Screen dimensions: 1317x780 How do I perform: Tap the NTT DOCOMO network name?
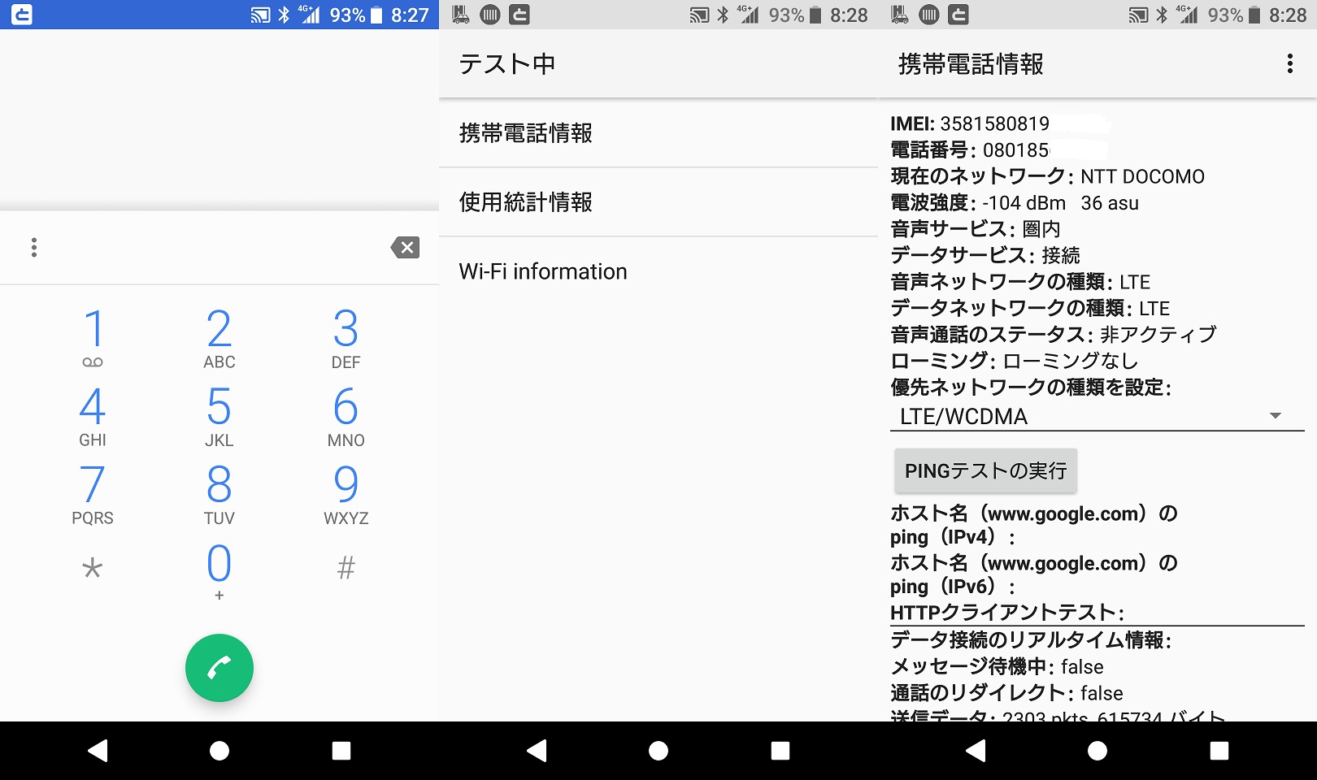tap(1142, 176)
